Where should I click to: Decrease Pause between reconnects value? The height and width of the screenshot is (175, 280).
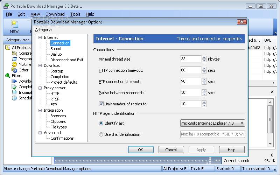(204, 94)
